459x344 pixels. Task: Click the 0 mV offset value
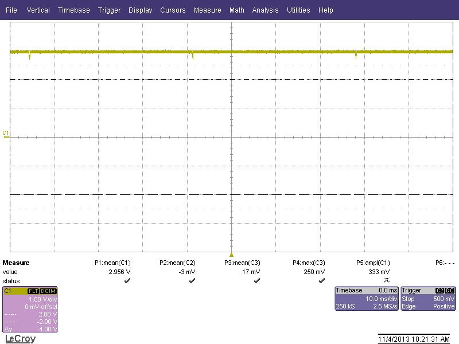pos(41,307)
